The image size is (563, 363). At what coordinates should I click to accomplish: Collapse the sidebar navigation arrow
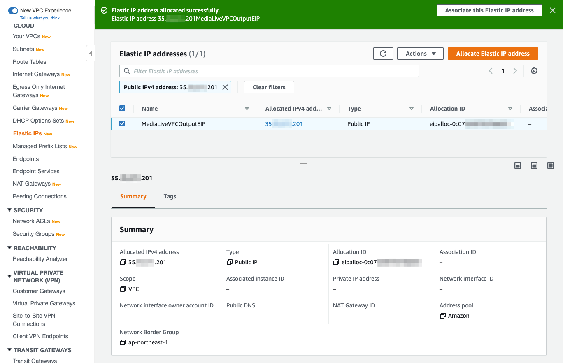91,54
